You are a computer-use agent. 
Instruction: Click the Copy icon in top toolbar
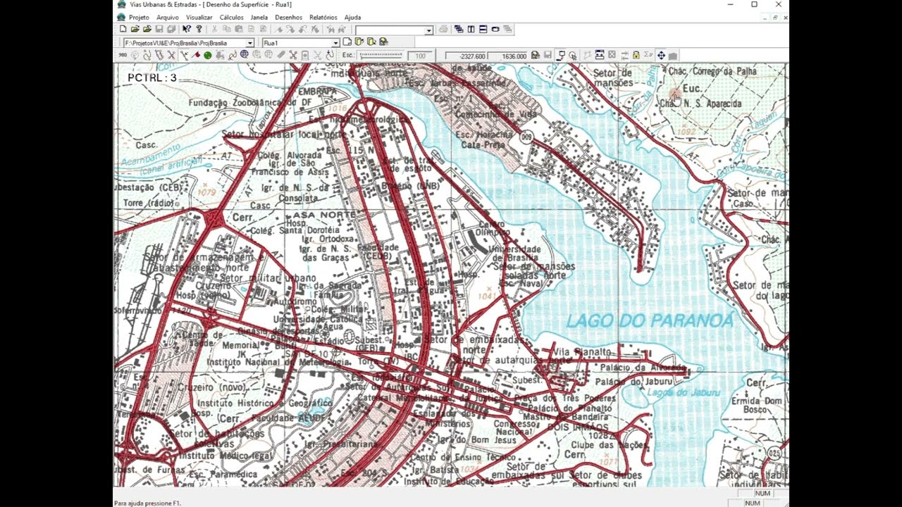tap(226, 29)
